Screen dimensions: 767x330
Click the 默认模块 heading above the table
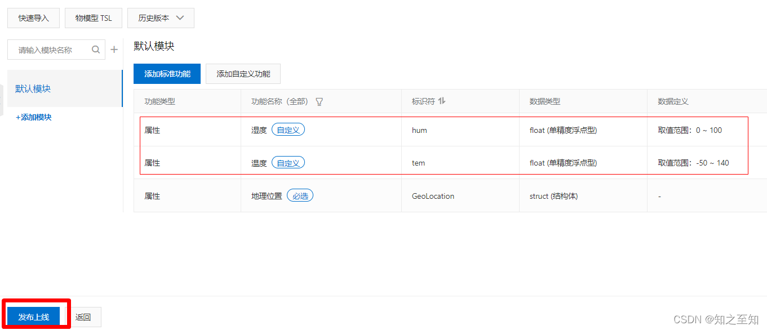coord(154,46)
